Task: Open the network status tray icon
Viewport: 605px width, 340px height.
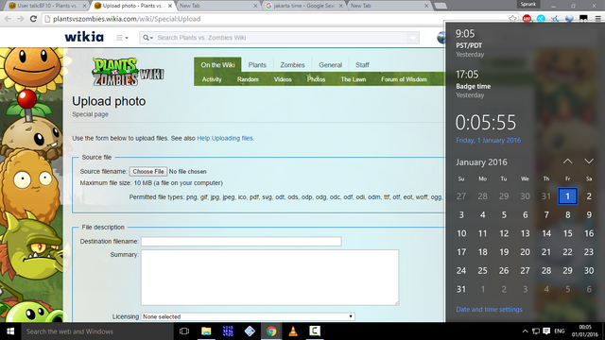Action: tap(536, 331)
